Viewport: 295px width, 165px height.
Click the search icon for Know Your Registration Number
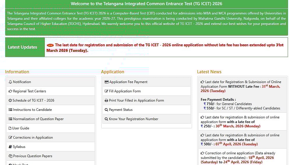tap(106, 119)
